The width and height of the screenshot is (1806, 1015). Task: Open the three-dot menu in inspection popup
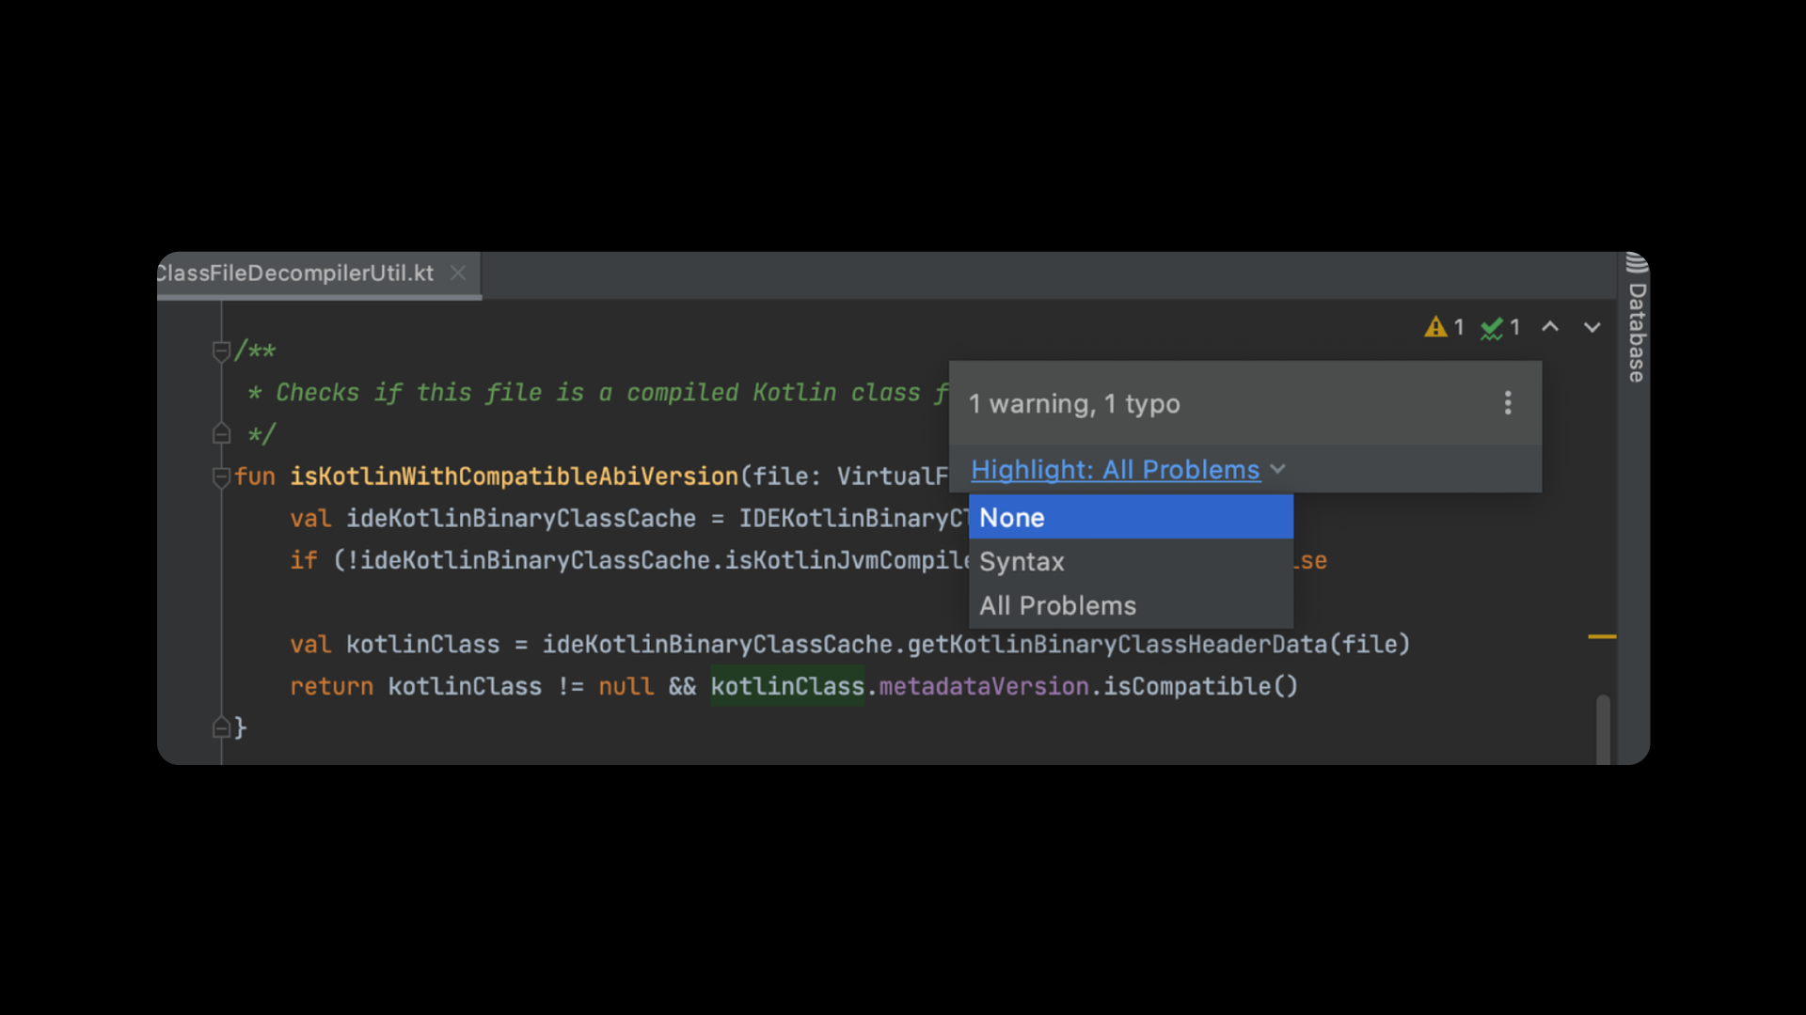pyautogui.click(x=1508, y=403)
